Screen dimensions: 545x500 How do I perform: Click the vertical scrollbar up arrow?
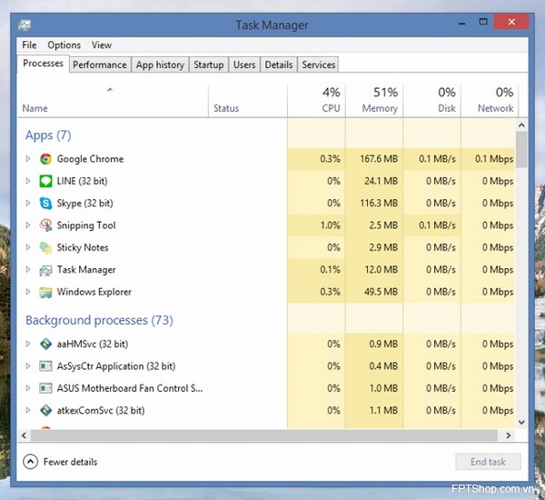click(x=521, y=125)
